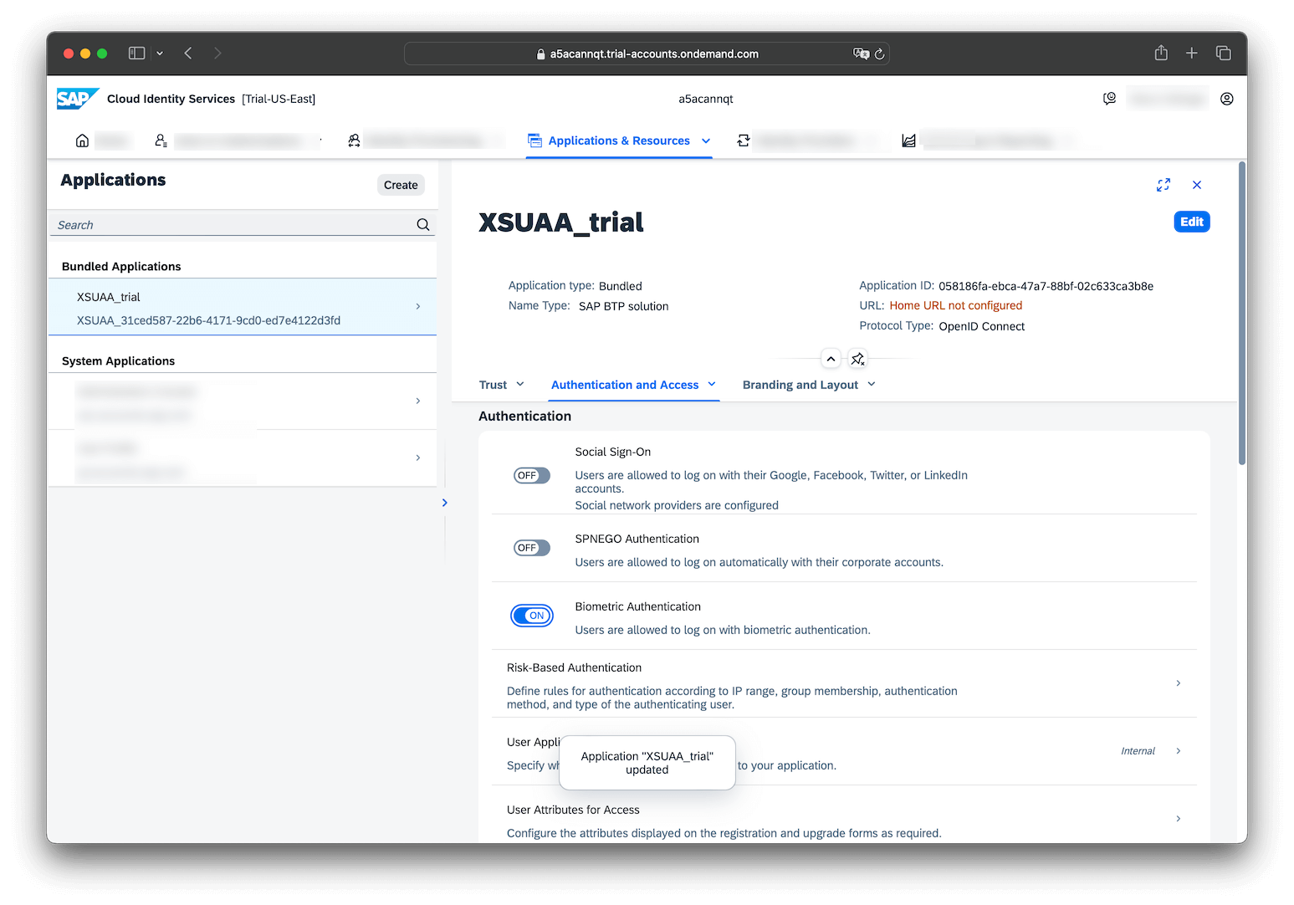The width and height of the screenshot is (1294, 905).
Task: Switch to the Authentication and Access tab
Action: pyautogui.click(x=625, y=384)
